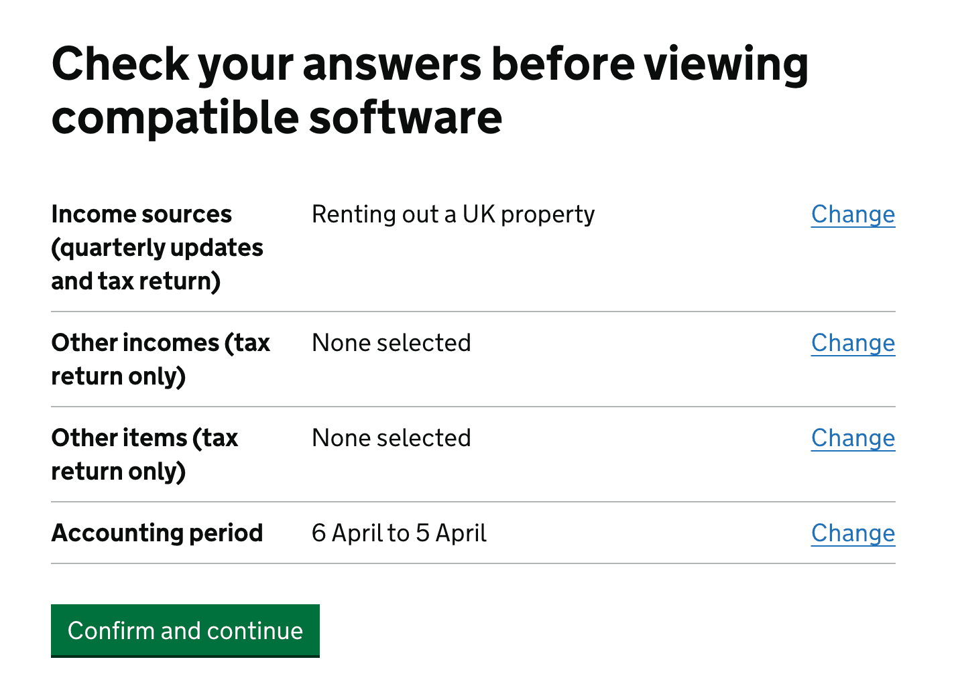
Task: Click the page heading about checking answers
Action: (430, 90)
